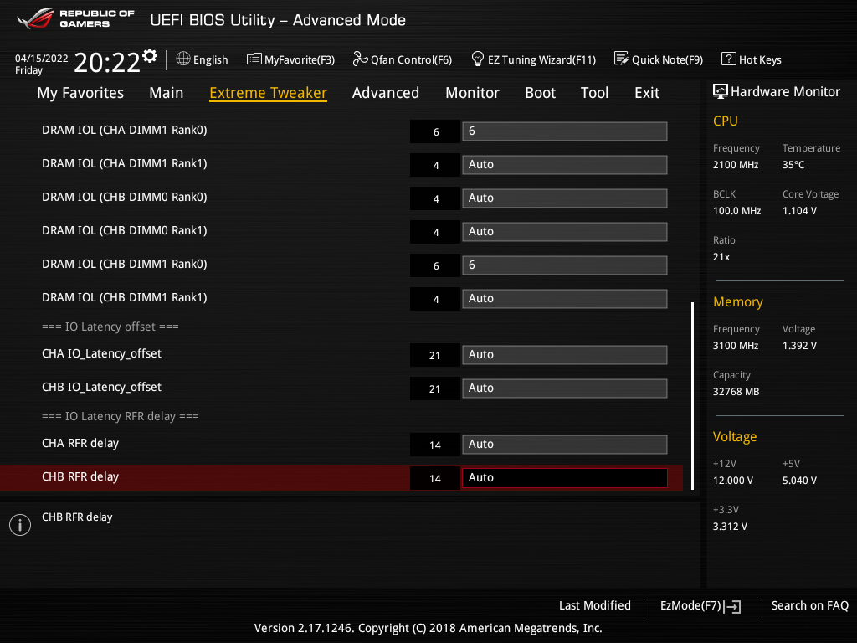Screen dimensions: 857x643
Task: Click the EzMode exit arrow icon
Action: (x=733, y=606)
